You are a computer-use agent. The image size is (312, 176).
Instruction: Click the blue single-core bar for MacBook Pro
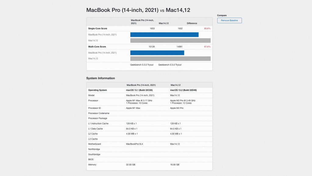[164, 35]
